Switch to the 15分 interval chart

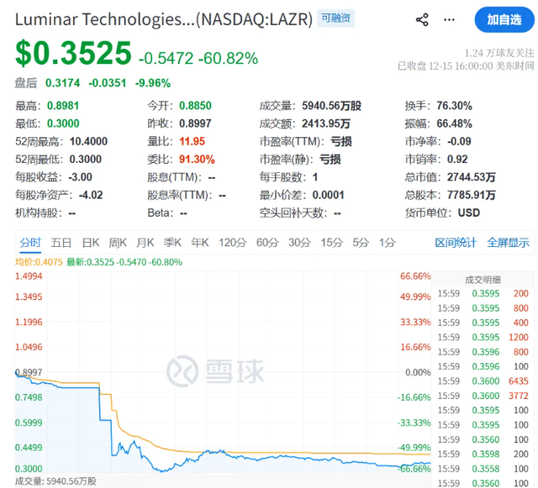coord(331,243)
